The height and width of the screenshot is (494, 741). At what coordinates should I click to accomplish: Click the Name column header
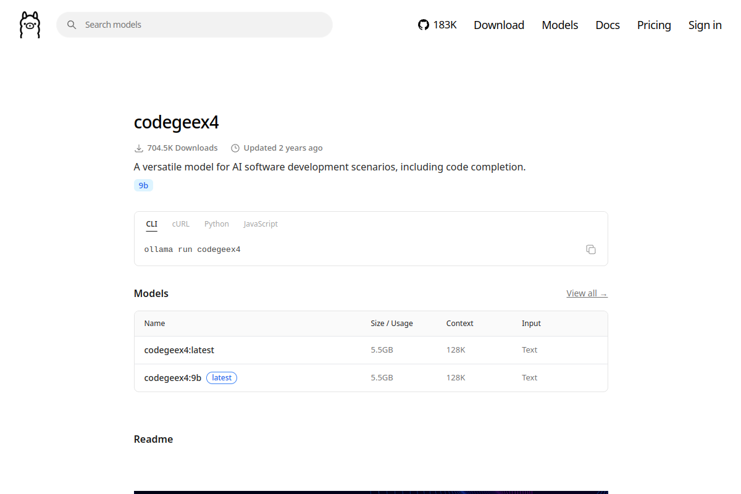[x=154, y=324]
